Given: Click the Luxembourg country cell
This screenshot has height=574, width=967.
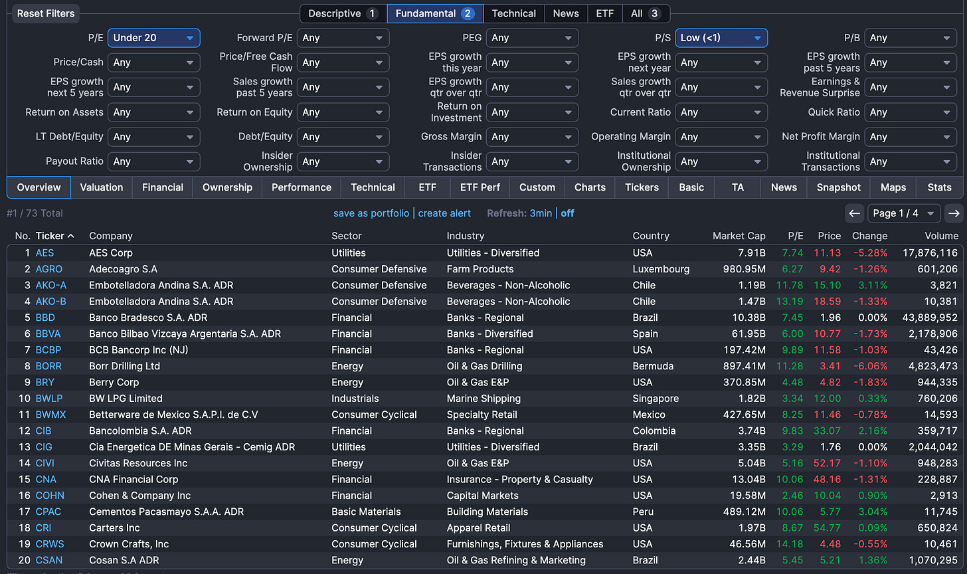Looking at the screenshot, I should tap(661, 269).
